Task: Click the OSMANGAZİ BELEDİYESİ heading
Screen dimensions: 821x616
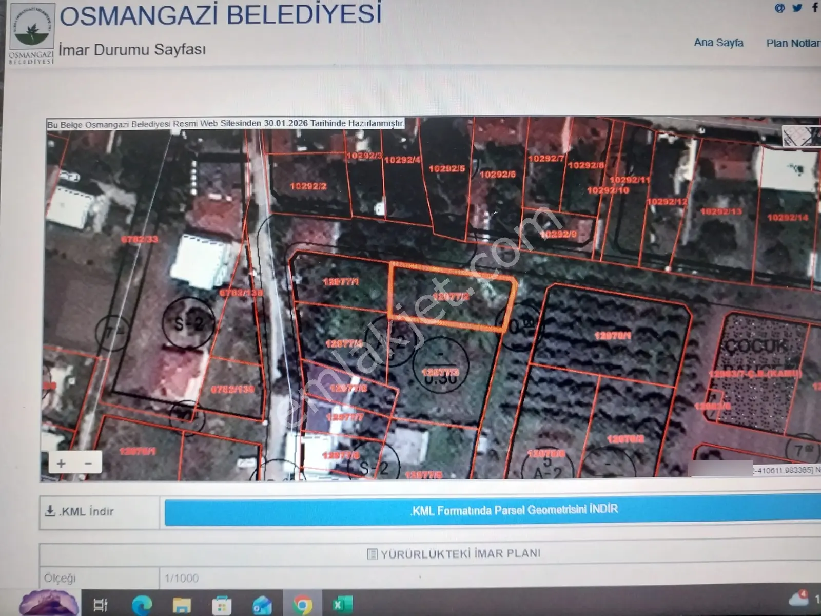Action: pyautogui.click(x=221, y=15)
